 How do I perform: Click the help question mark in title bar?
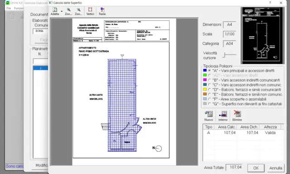click(x=270, y=3)
